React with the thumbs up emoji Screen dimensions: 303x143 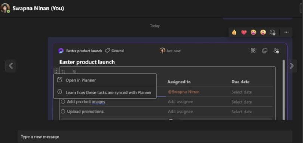(x=234, y=32)
